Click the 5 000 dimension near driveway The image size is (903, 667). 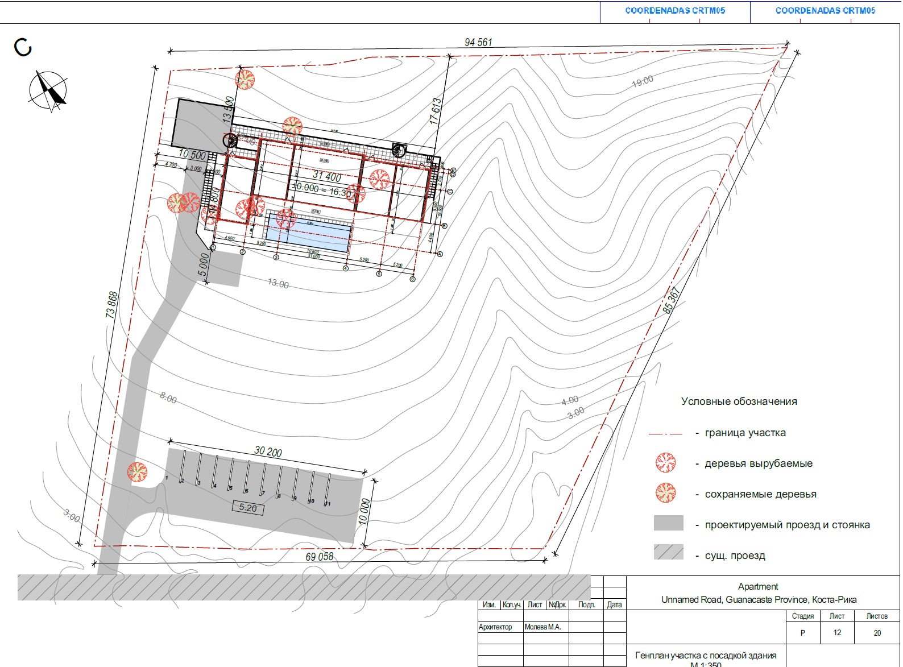click(x=203, y=265)
